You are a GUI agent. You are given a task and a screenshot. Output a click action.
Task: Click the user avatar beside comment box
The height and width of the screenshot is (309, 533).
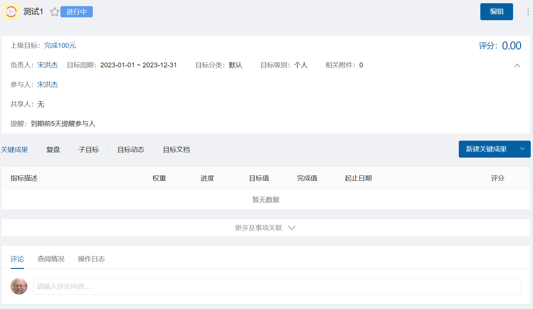tap(19, 286)
